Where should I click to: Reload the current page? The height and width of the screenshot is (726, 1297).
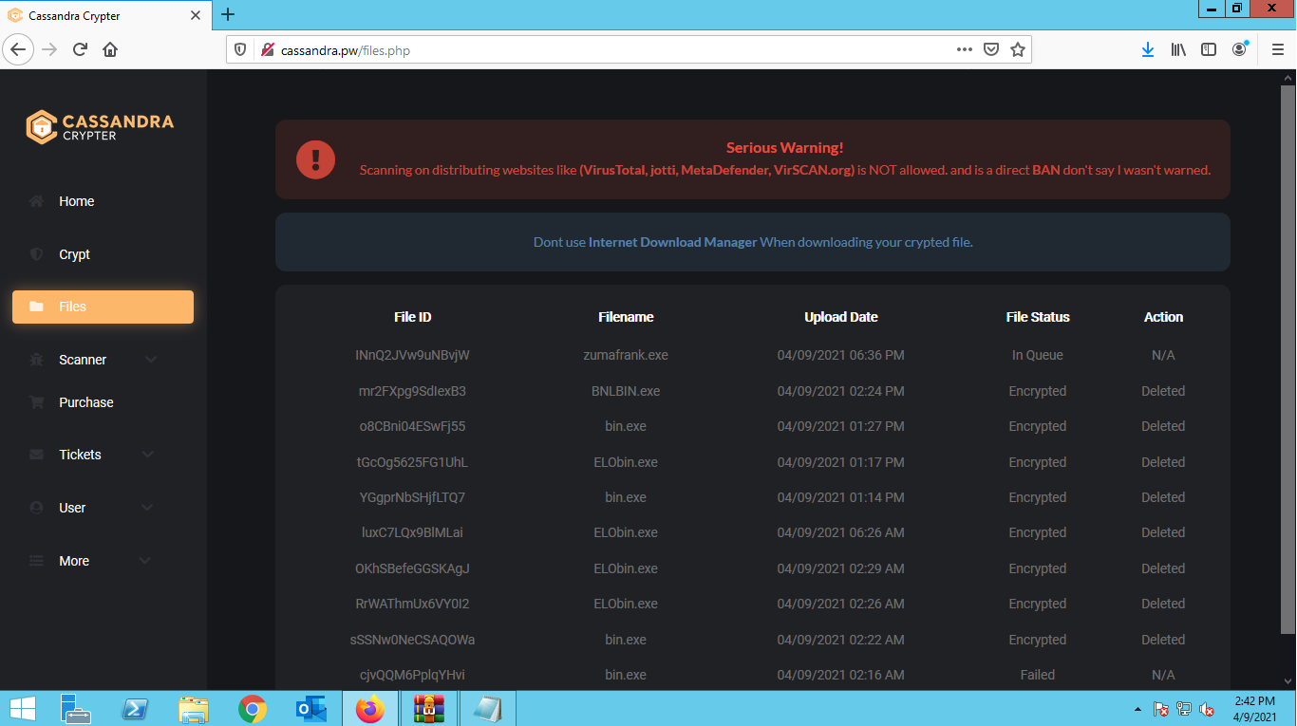(x=80, y=49)
